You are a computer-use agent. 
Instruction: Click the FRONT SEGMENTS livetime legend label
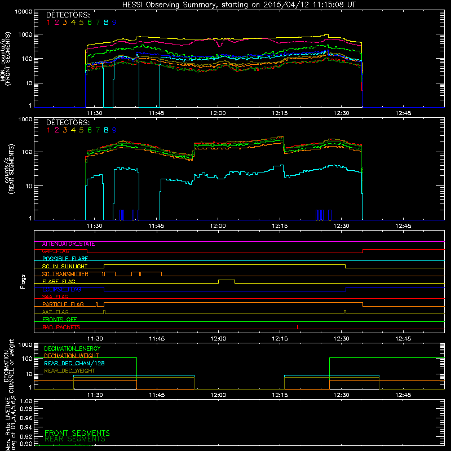pos(77,433)
